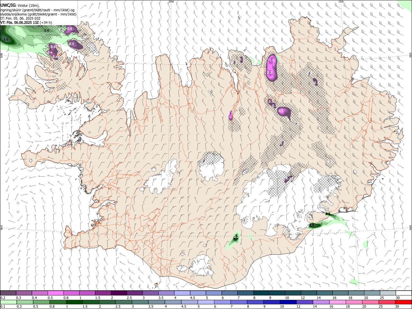Click the 1.5 snowfall value in the northeast
This screenshot has width=412, height=309.
[x=272, y=61]
